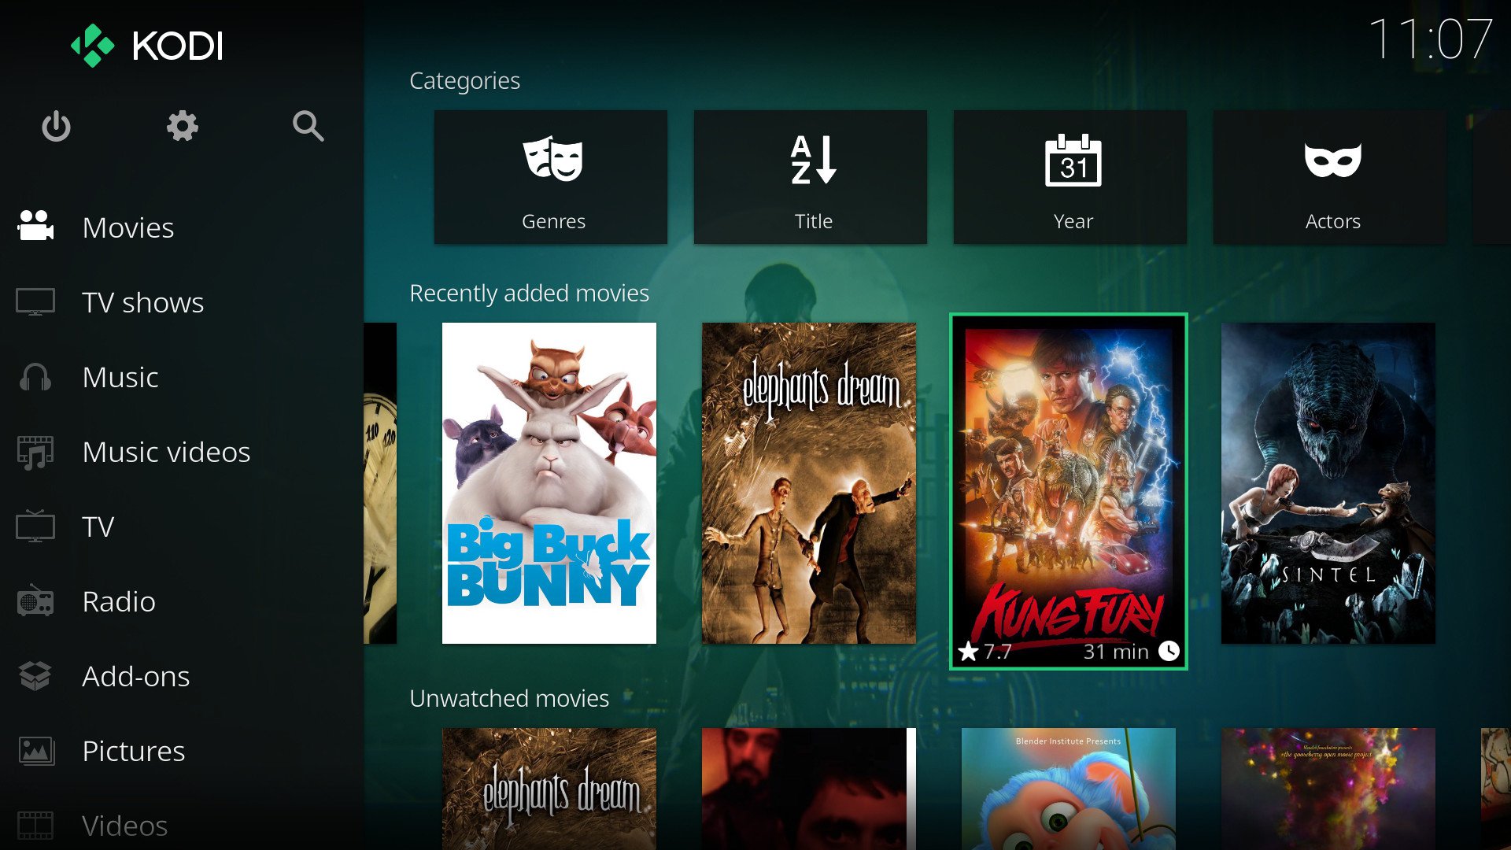Viewport: 1511px width, 850px height.
Task: Select Elephants Dream from recently added
Action: (811, 482)
